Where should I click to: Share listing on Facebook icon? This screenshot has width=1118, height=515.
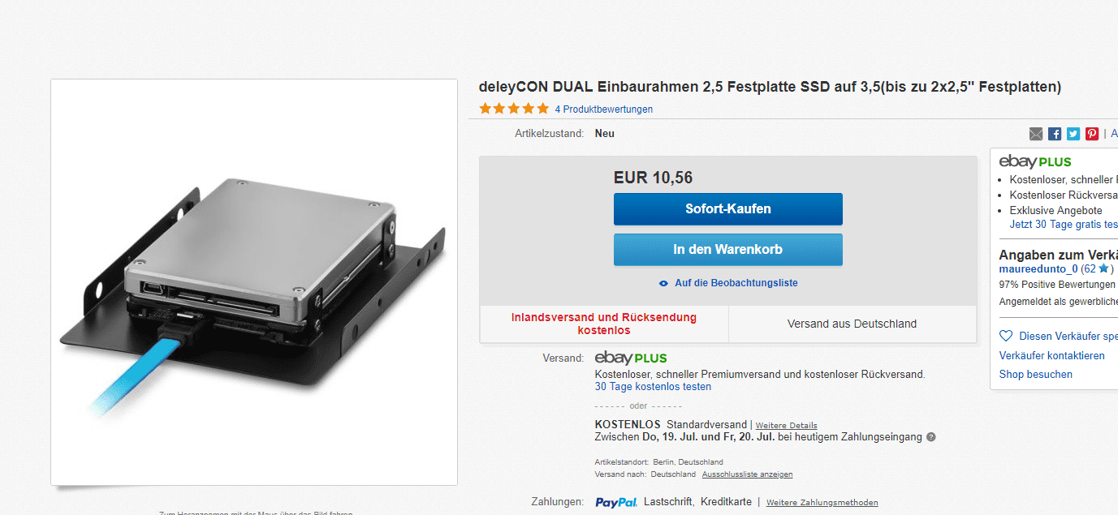[x=1055, y=134]
